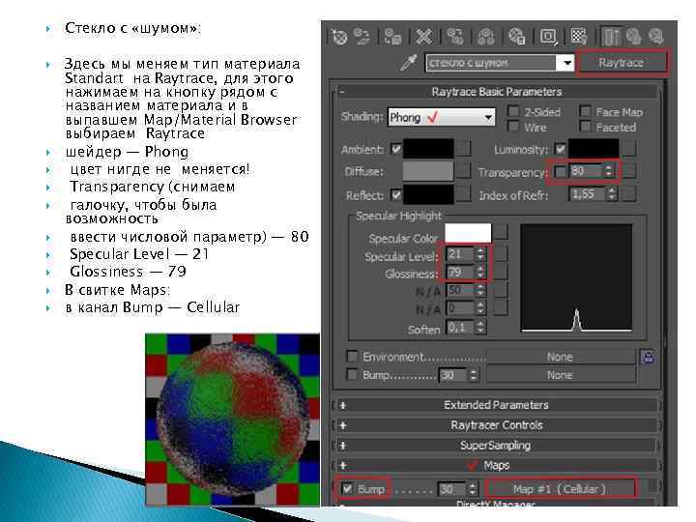
Task: Open the material name dropdown arrow
Action: coord(566,63)
